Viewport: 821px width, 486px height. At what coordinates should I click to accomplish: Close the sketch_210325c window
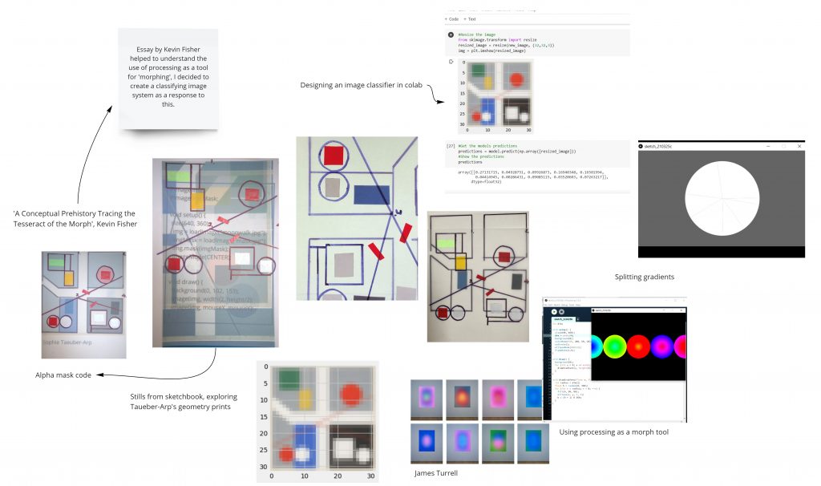(799, 146)
